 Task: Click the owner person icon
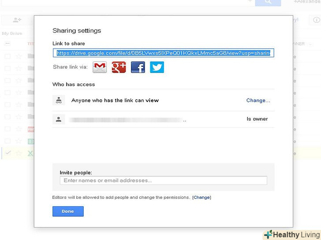[x=59, y=119]
